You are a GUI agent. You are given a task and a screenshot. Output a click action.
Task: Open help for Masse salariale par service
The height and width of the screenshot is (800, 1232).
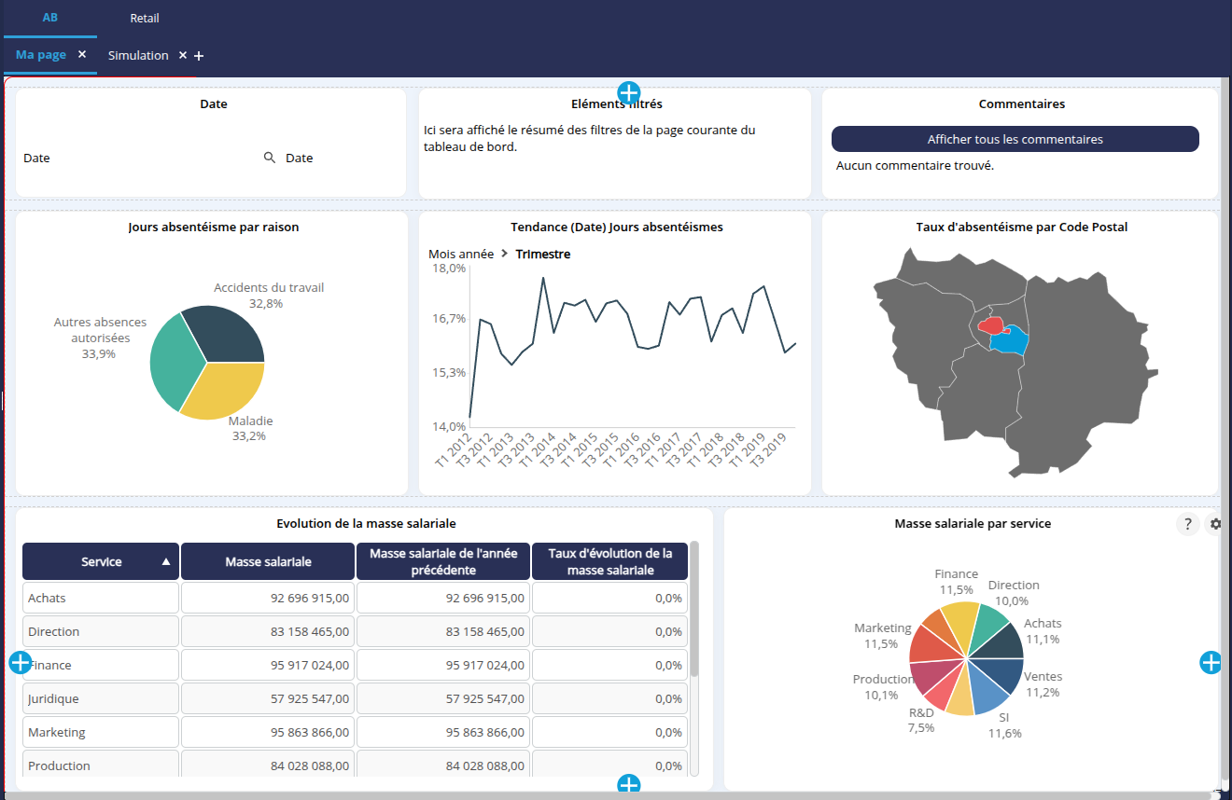point(1187,524)
